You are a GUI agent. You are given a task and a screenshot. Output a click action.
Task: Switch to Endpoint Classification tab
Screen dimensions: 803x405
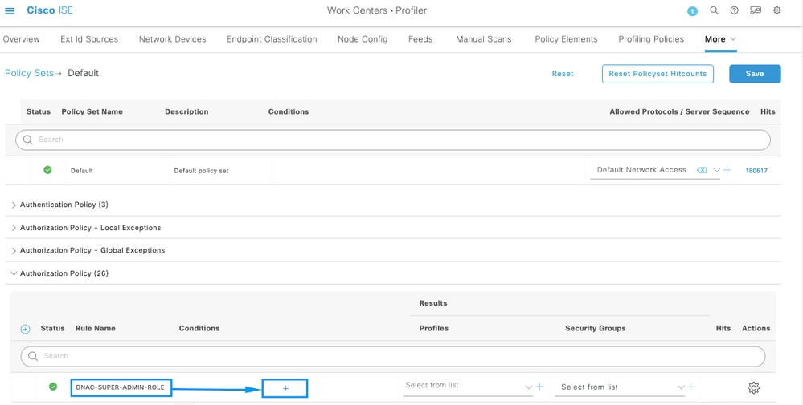coord(272,38)
